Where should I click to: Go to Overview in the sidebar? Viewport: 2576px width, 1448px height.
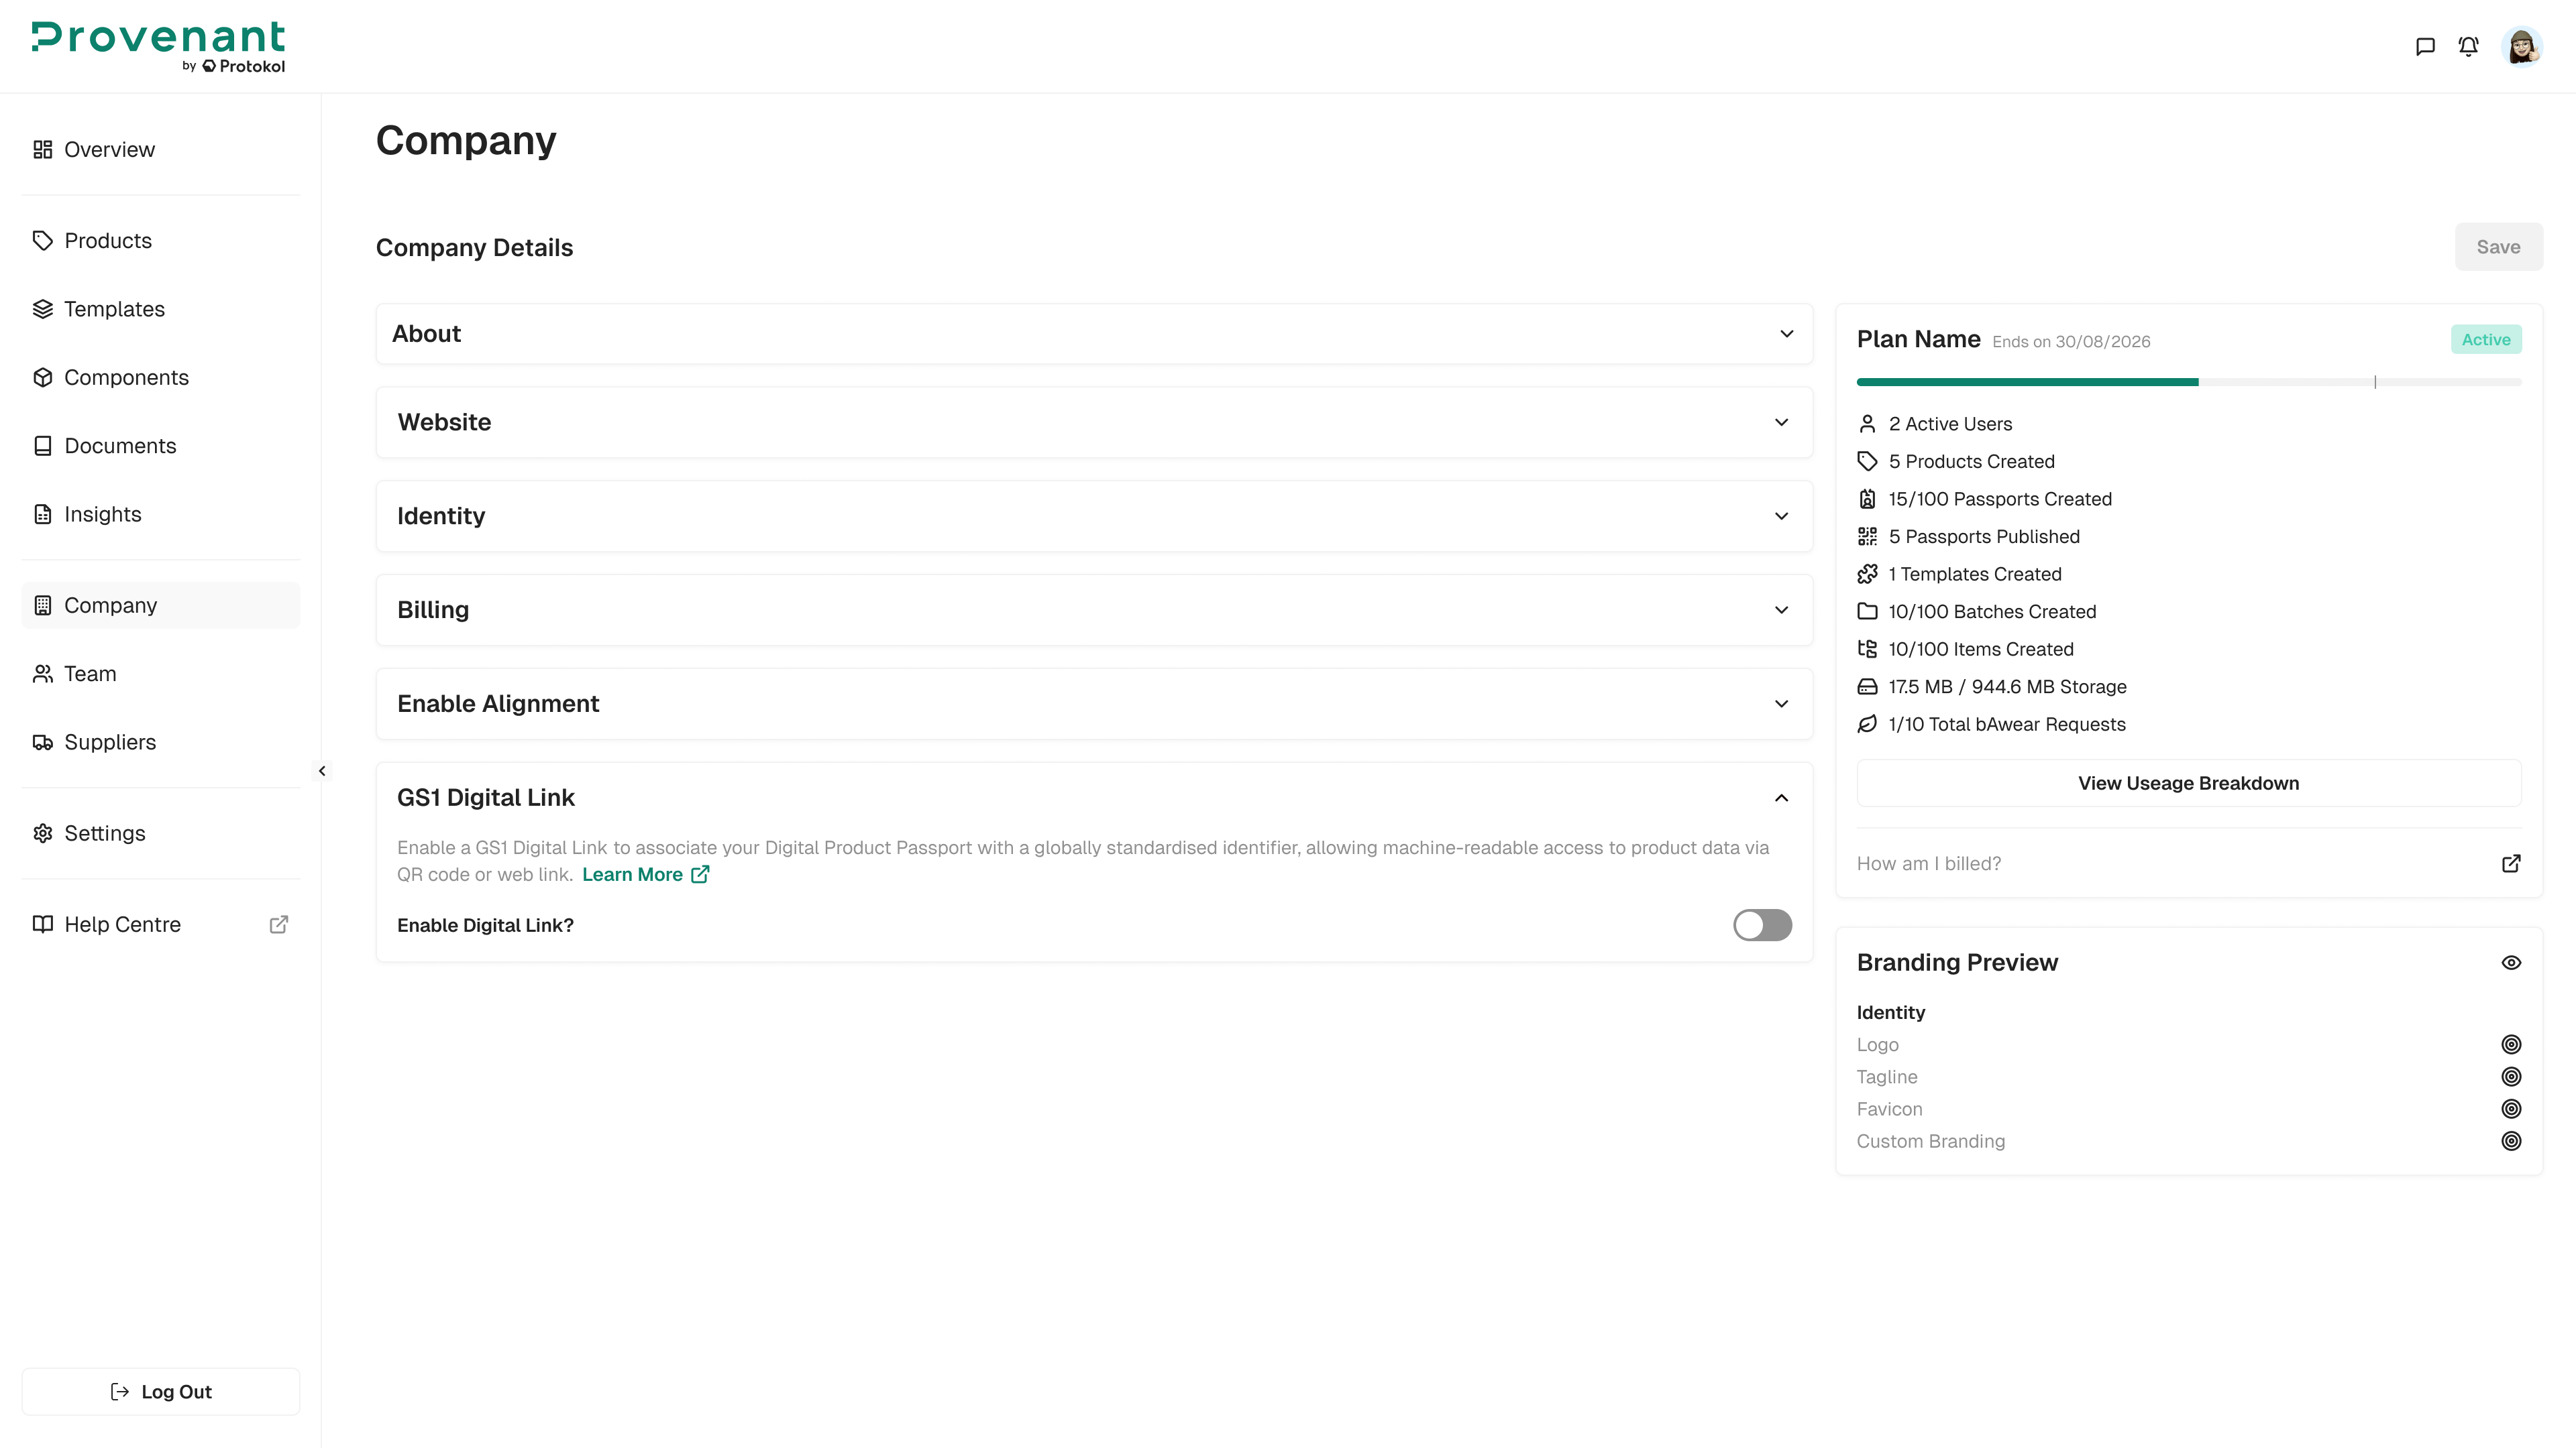160,150
